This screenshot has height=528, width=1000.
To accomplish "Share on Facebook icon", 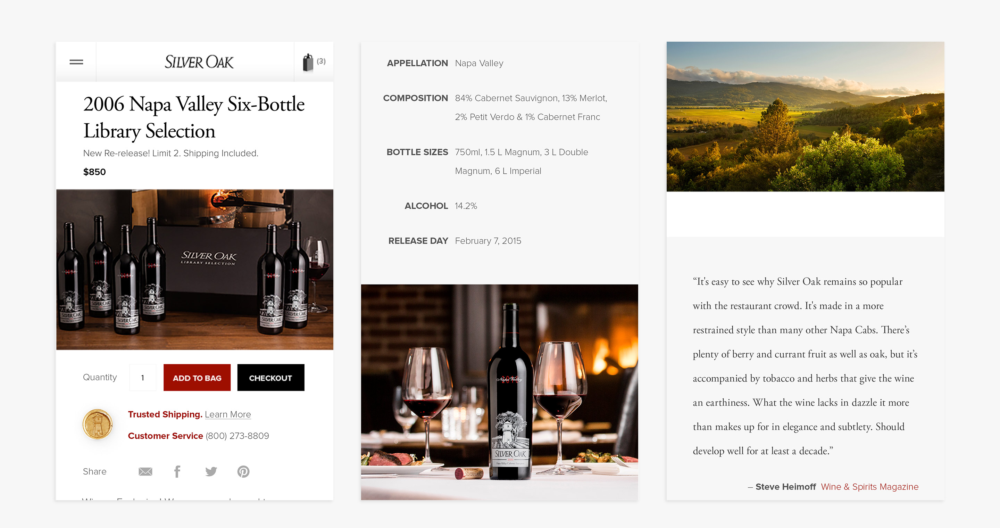I will 177,471.
